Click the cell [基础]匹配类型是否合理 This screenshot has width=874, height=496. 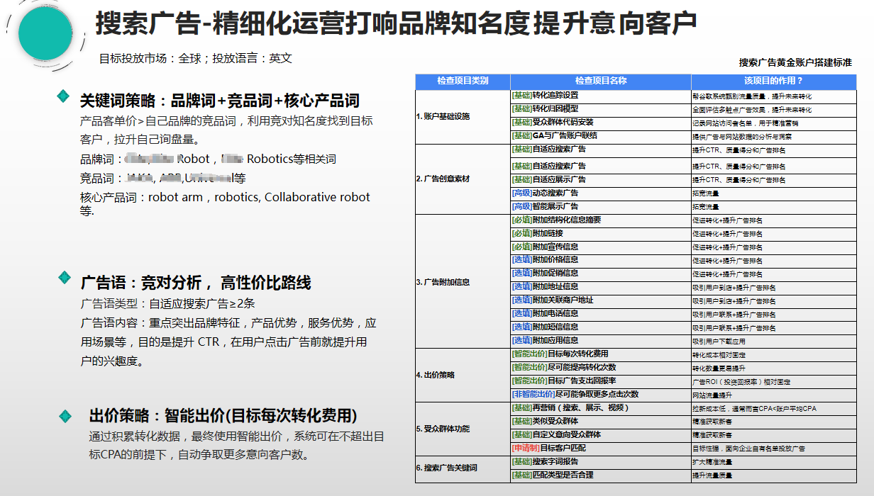click(601, 475)
